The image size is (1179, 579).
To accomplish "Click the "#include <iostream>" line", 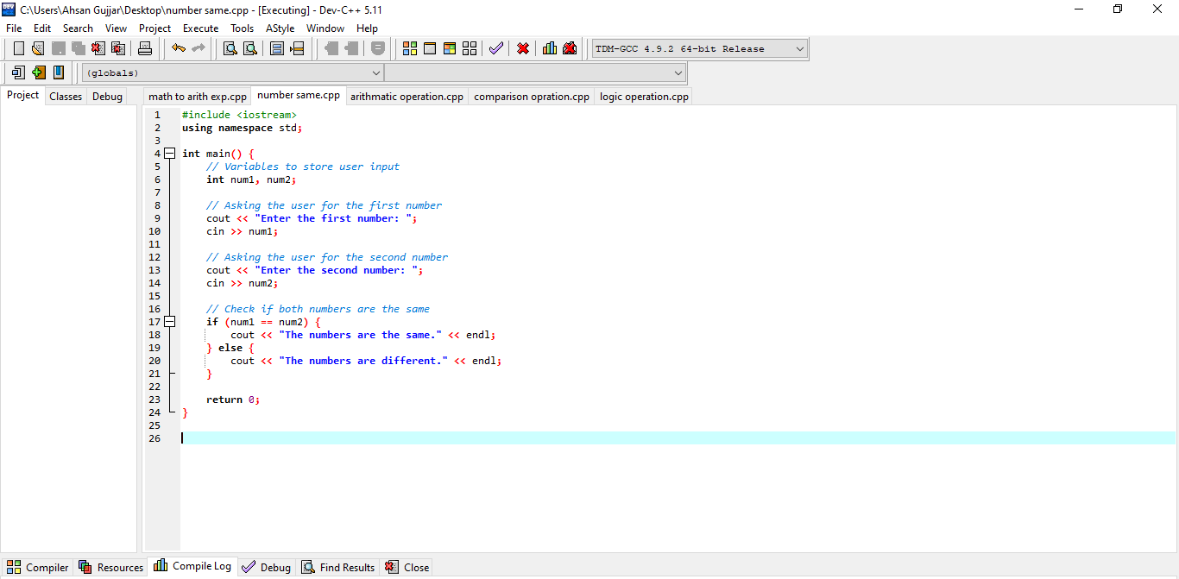I will click(x=239, y=115).
